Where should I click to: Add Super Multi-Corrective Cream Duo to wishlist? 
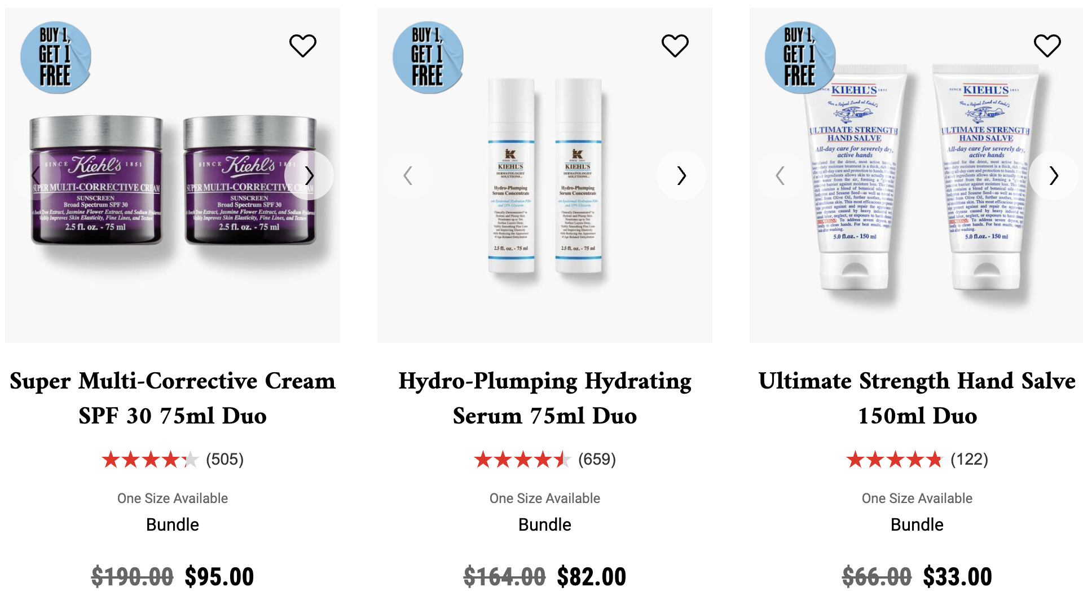coord(303,45)
